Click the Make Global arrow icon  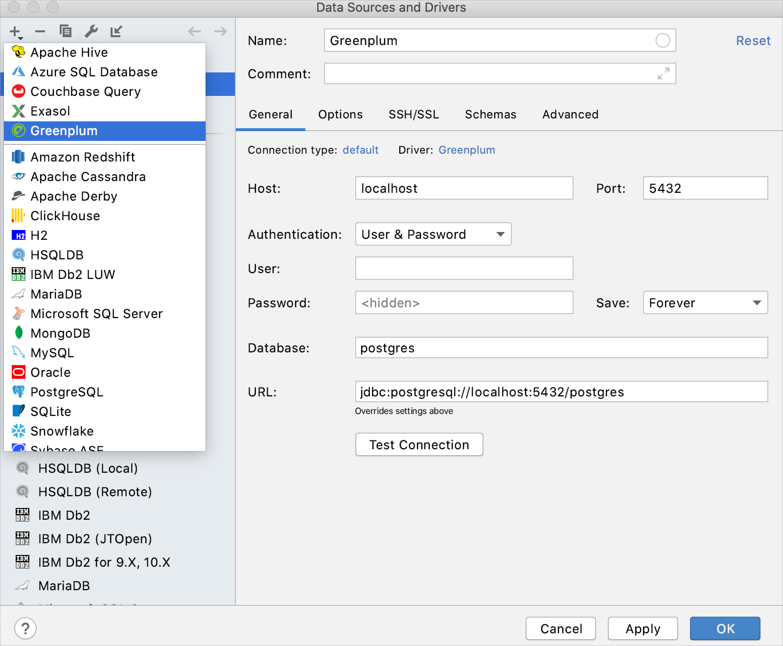coord(116,31)
